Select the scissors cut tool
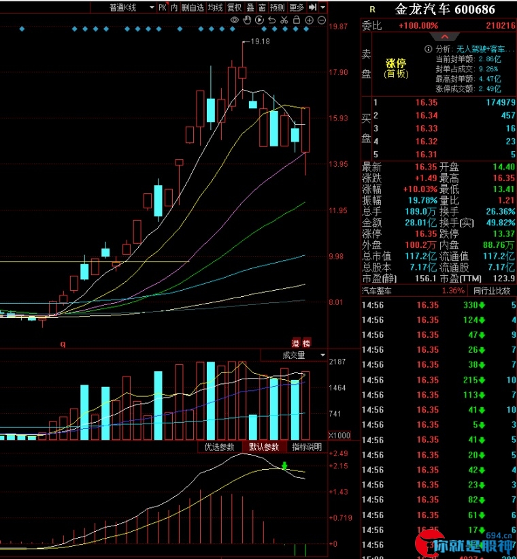The width and height of the screenshot is (517, 559). (x=284, y=20)
